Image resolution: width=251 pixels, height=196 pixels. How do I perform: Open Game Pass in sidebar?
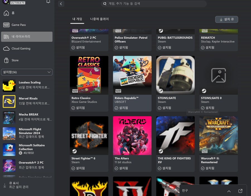[26, 25]
